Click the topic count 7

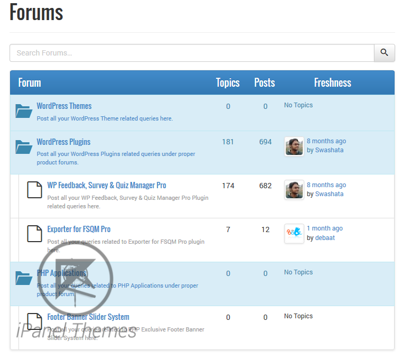[228, 229]
